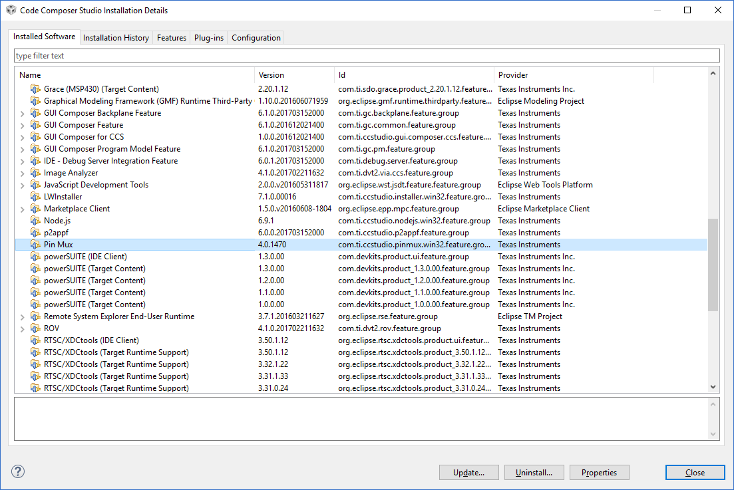The width and height of the screenshot is (734, 490).
Task: Click the list scrollbar up arrow
Action: (713, 73)
